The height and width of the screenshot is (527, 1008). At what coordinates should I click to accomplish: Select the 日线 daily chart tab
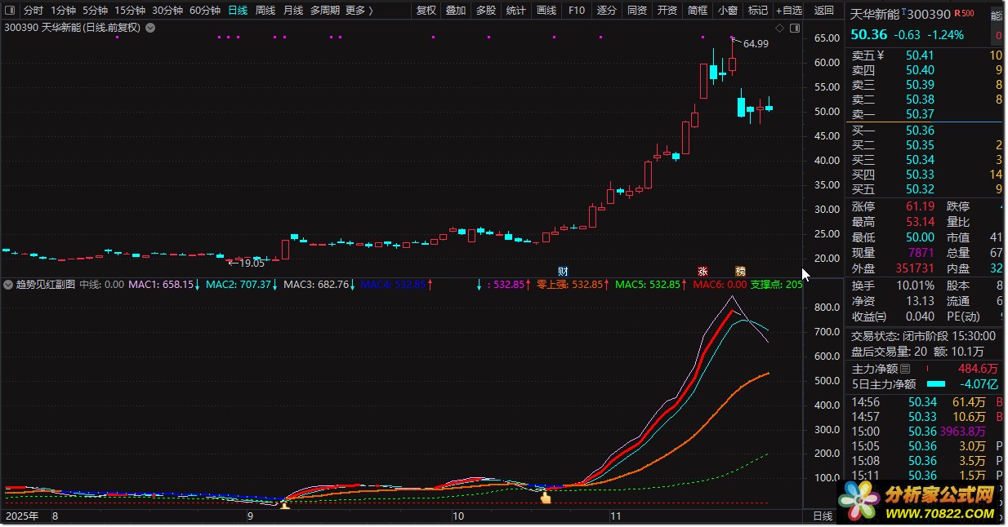point(238,11)
